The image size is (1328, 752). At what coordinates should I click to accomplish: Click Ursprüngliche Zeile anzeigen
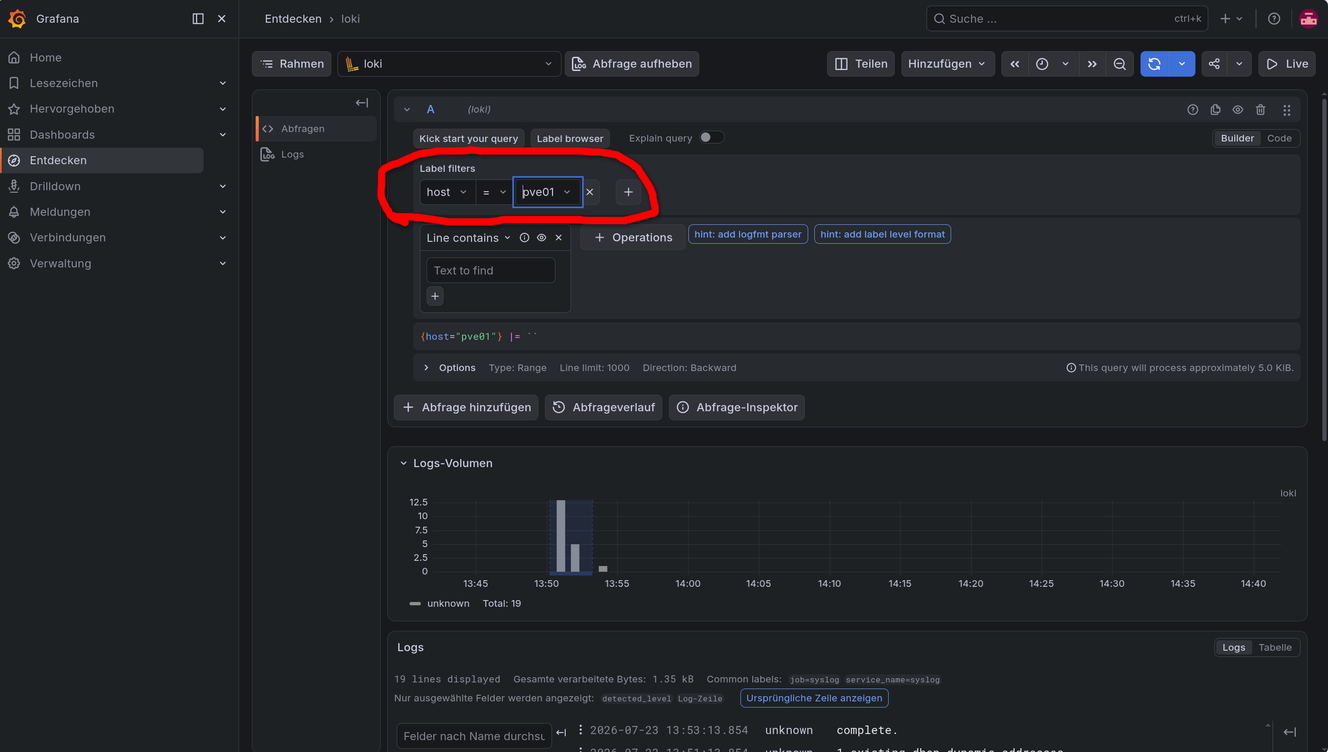814,698
